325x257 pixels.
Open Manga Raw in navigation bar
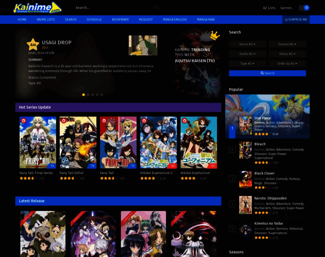tap(206, 20)
